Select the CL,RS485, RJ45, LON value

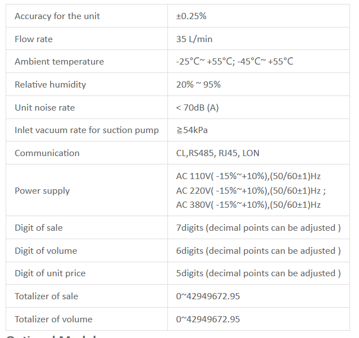pos(218,153)
